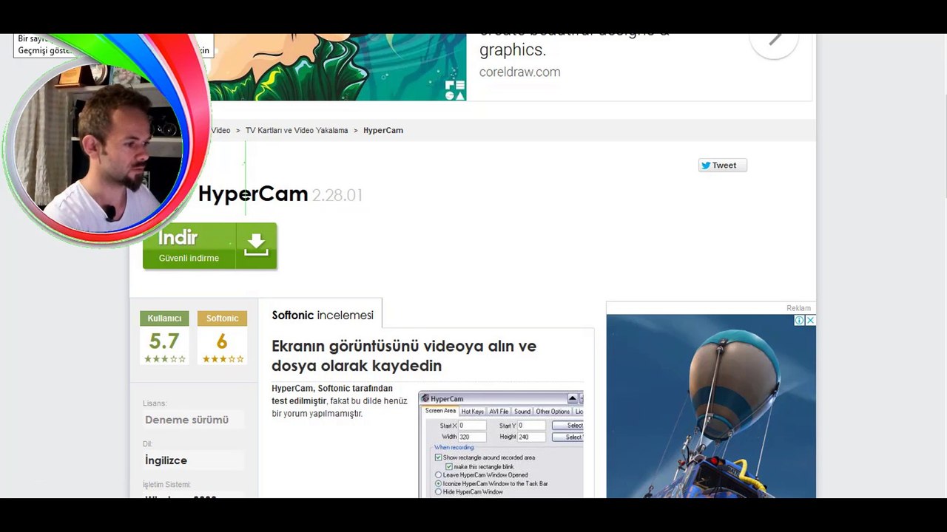
Task: Click the 'Deneme sürümü' license value
Action: (187, 420)
